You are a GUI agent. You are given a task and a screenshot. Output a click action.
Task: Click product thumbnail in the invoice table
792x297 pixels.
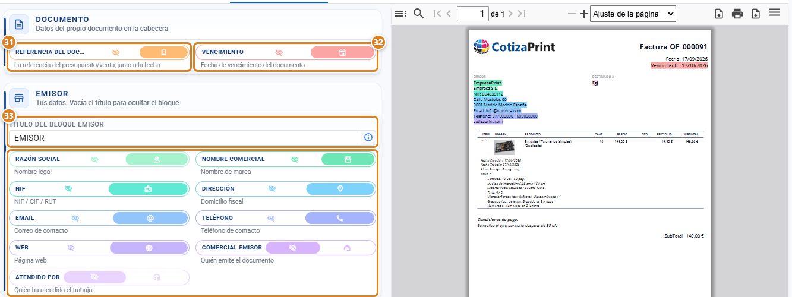pyautogui.click(x=505, y=146)
